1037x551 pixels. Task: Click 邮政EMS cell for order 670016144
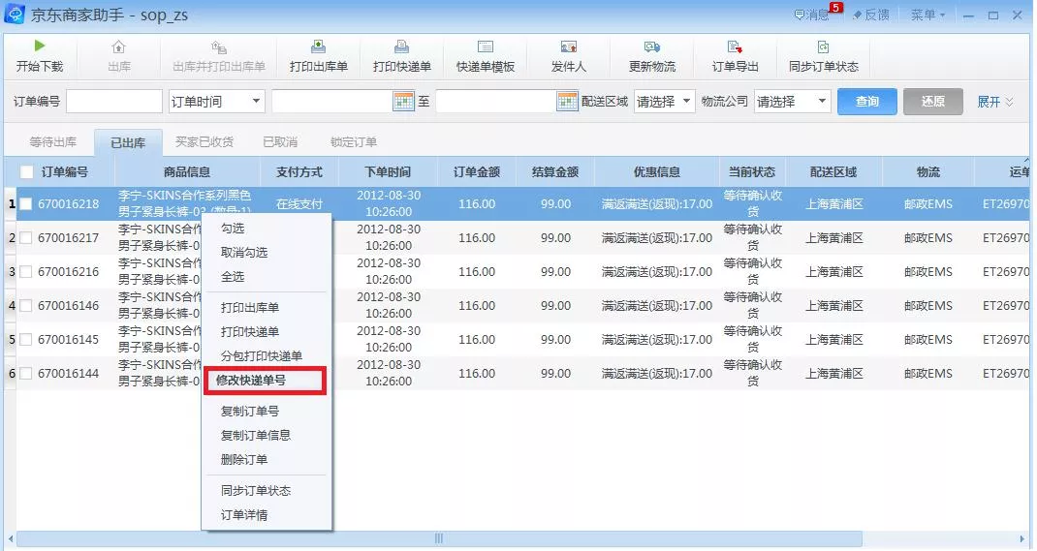[x=927, y=373]
